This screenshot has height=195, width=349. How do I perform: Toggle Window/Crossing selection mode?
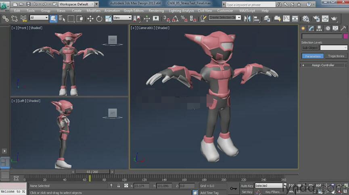pos(79,18)
